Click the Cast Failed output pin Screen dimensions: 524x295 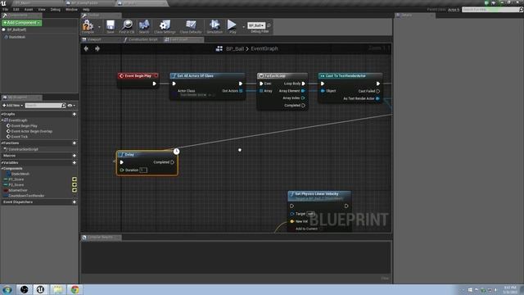(378, 91)
